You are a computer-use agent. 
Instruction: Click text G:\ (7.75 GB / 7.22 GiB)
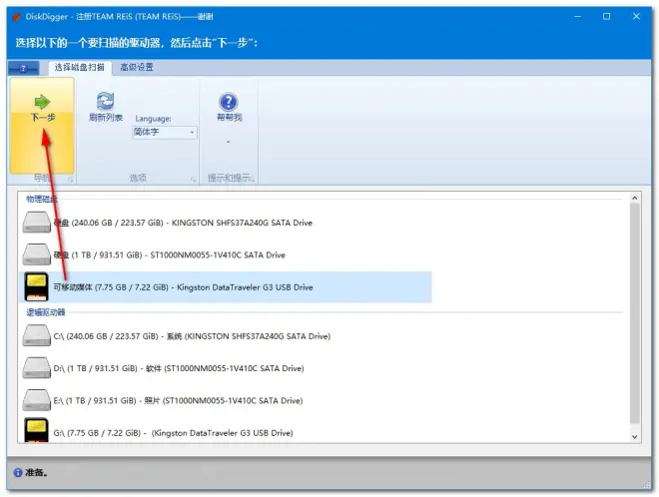pyautogui.click(x=173, y=433)
